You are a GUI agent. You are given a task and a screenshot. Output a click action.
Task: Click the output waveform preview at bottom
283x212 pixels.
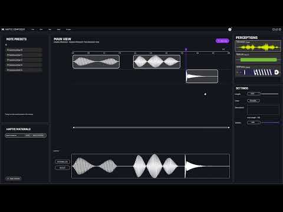click(x=151, y=166)
